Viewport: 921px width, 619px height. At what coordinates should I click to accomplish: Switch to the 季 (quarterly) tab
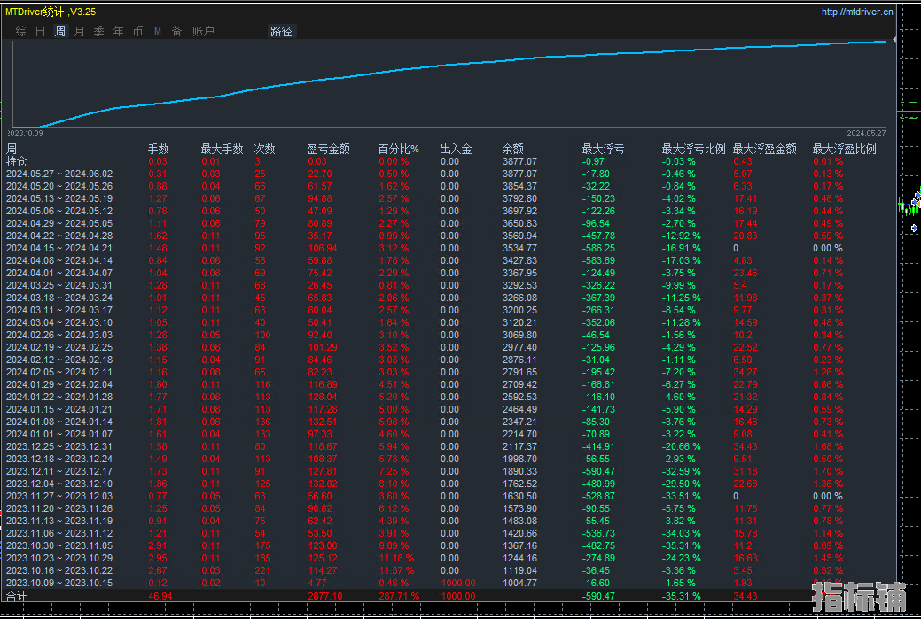pyautogui.click(x=98, y=31)
